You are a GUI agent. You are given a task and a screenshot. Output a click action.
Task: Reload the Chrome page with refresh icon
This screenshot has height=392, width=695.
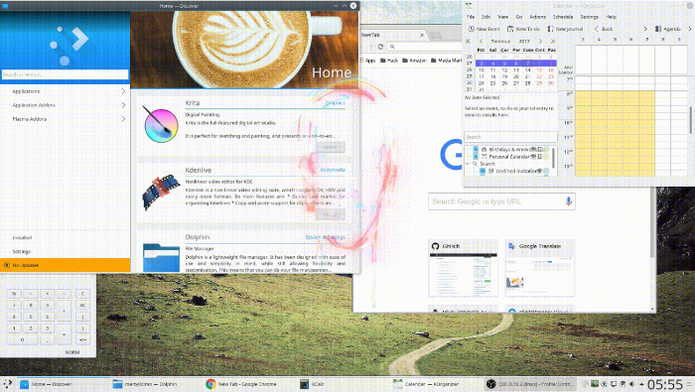(380, 47)
